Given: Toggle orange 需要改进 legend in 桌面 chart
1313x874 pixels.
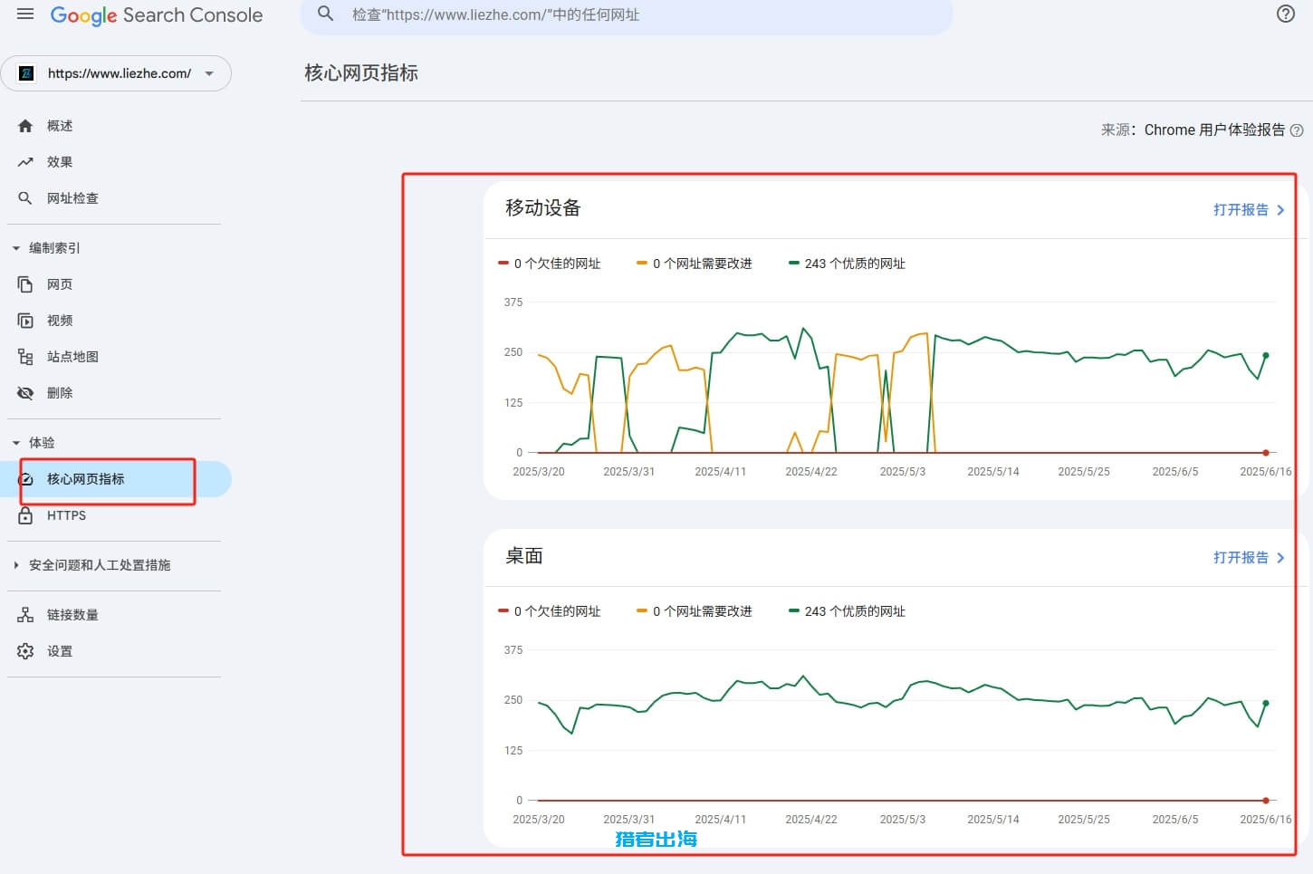Looking at the screenshot, I should click(695, 611).
